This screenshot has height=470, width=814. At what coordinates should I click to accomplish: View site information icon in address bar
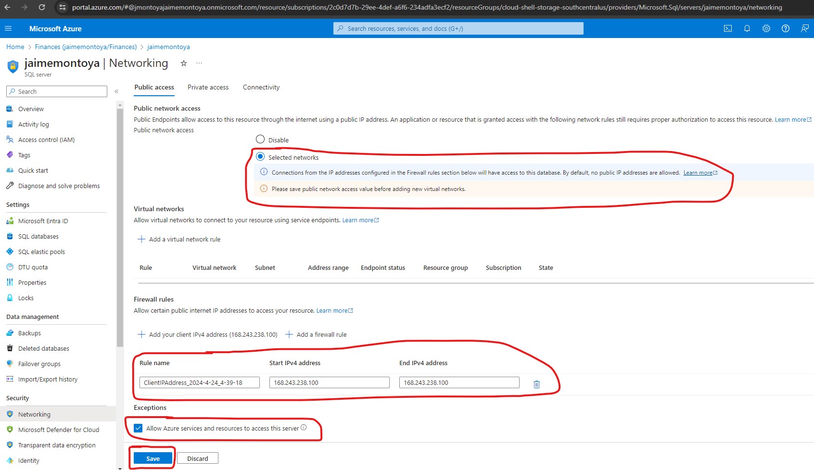pyautogui.click(x=62, y=7)
